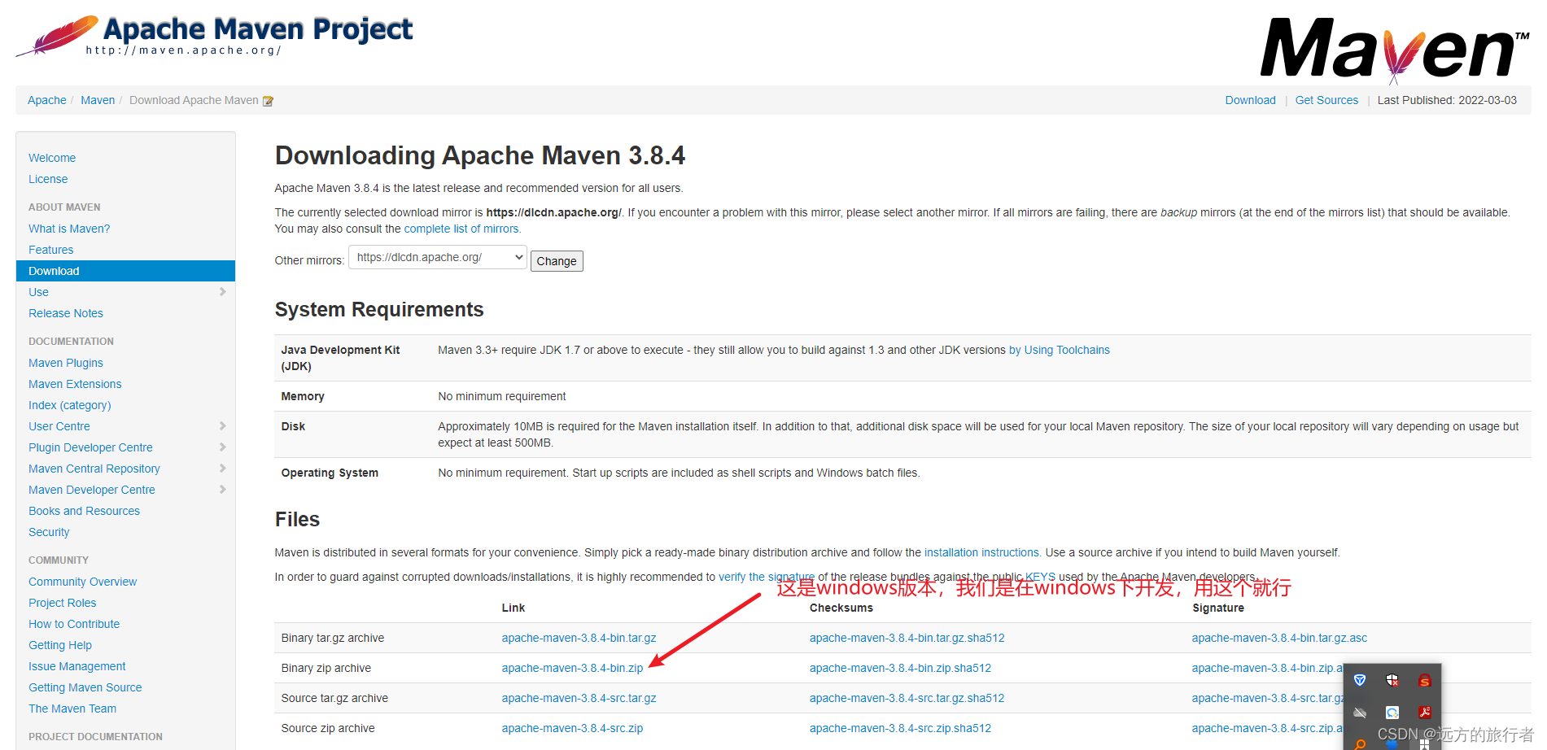Open the Security page from the sidebar

point(48,532)
